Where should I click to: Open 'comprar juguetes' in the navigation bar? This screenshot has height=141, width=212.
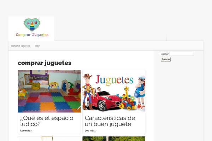click(20, 46)
